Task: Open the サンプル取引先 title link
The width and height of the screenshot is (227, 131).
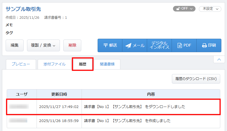Action: pos(23,9)
